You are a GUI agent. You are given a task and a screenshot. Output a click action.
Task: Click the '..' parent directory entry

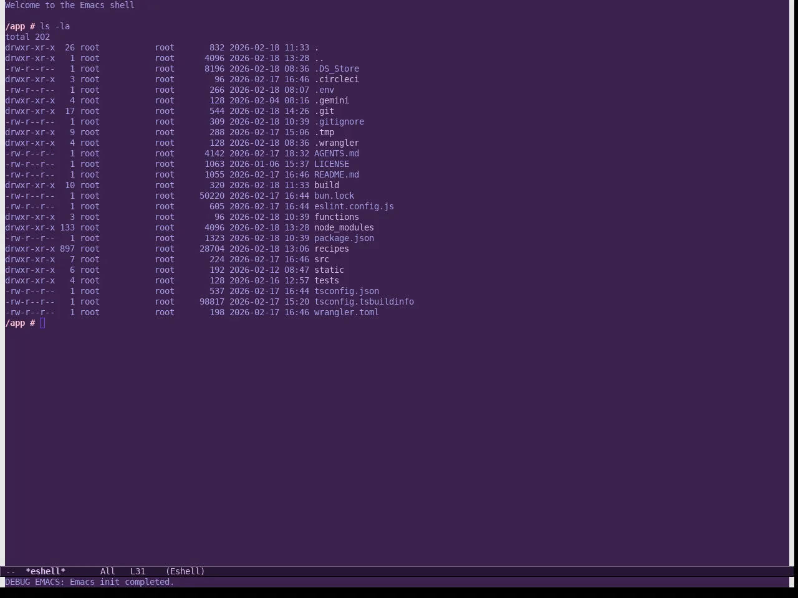[x=319, y=58]
